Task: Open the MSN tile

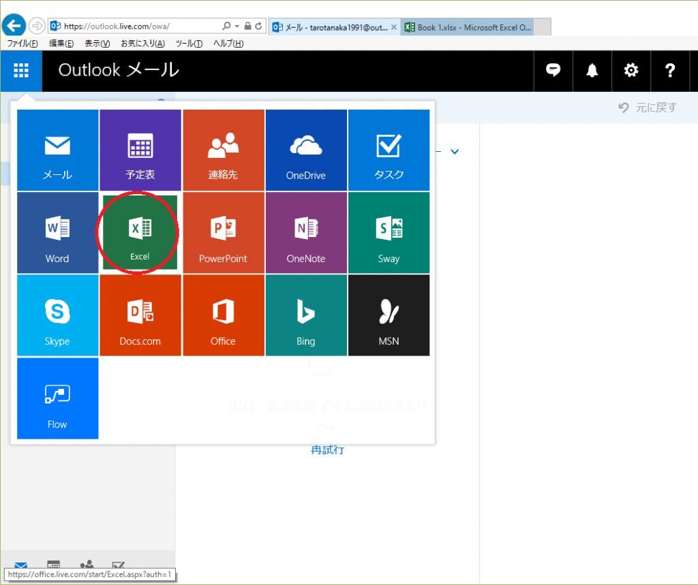Action: point(389,315)
